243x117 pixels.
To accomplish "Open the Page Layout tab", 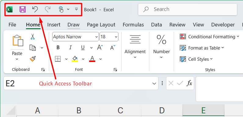I will (101, 25).
